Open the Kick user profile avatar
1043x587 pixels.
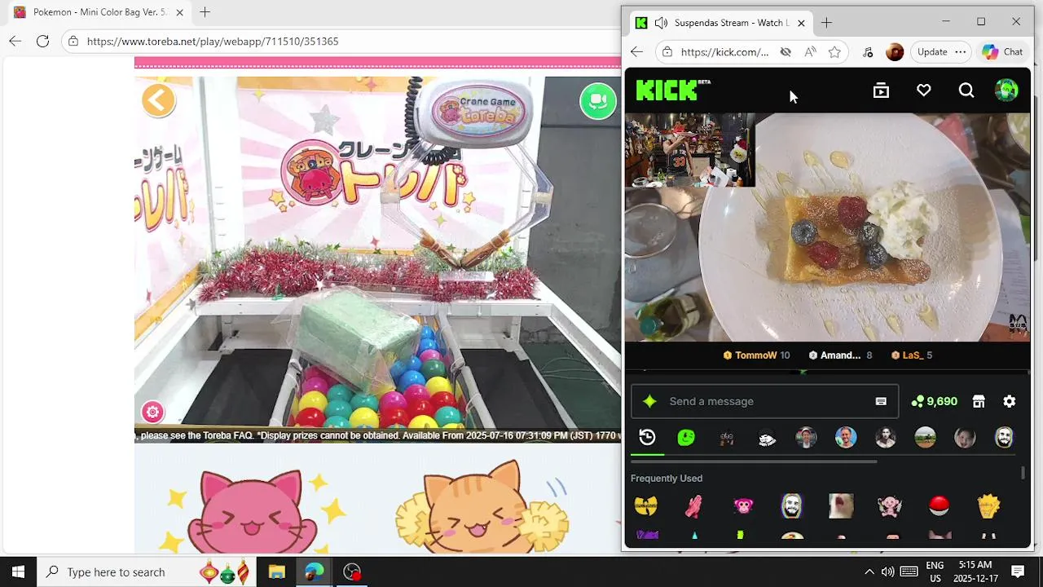pos(1006,90)
